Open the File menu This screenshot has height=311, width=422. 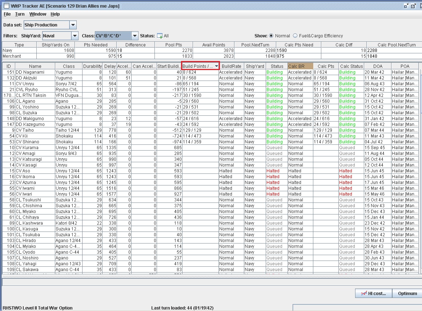[7, 14]
